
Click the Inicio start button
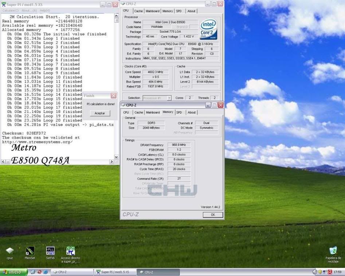tap(13, 272)
